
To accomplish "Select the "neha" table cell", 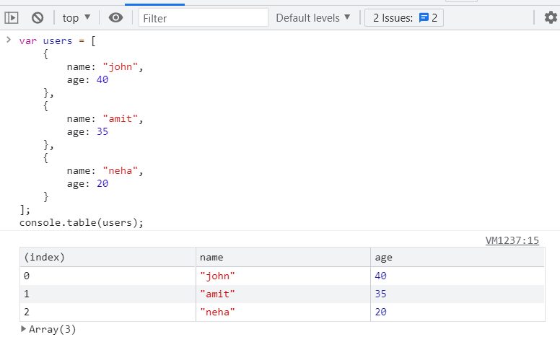I will click(x=283, y=312).
